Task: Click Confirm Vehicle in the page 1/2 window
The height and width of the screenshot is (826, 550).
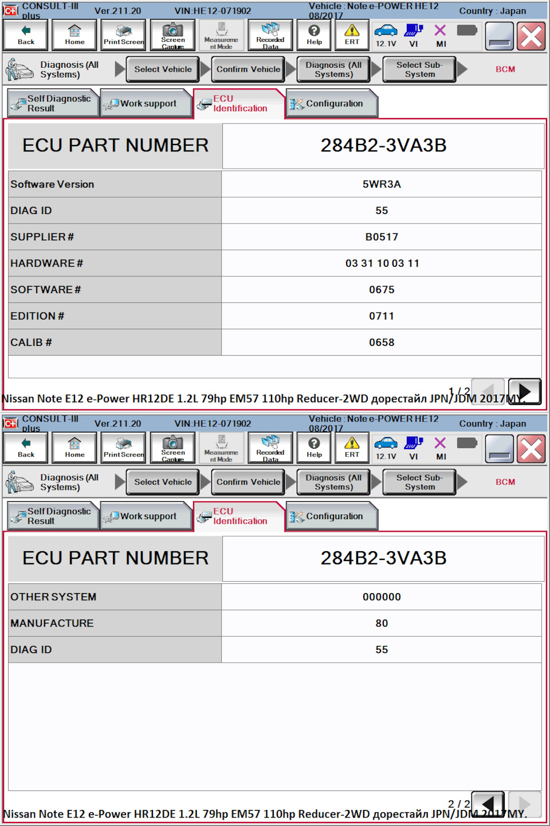Action: pyautogui.click(x=248, y=69)
